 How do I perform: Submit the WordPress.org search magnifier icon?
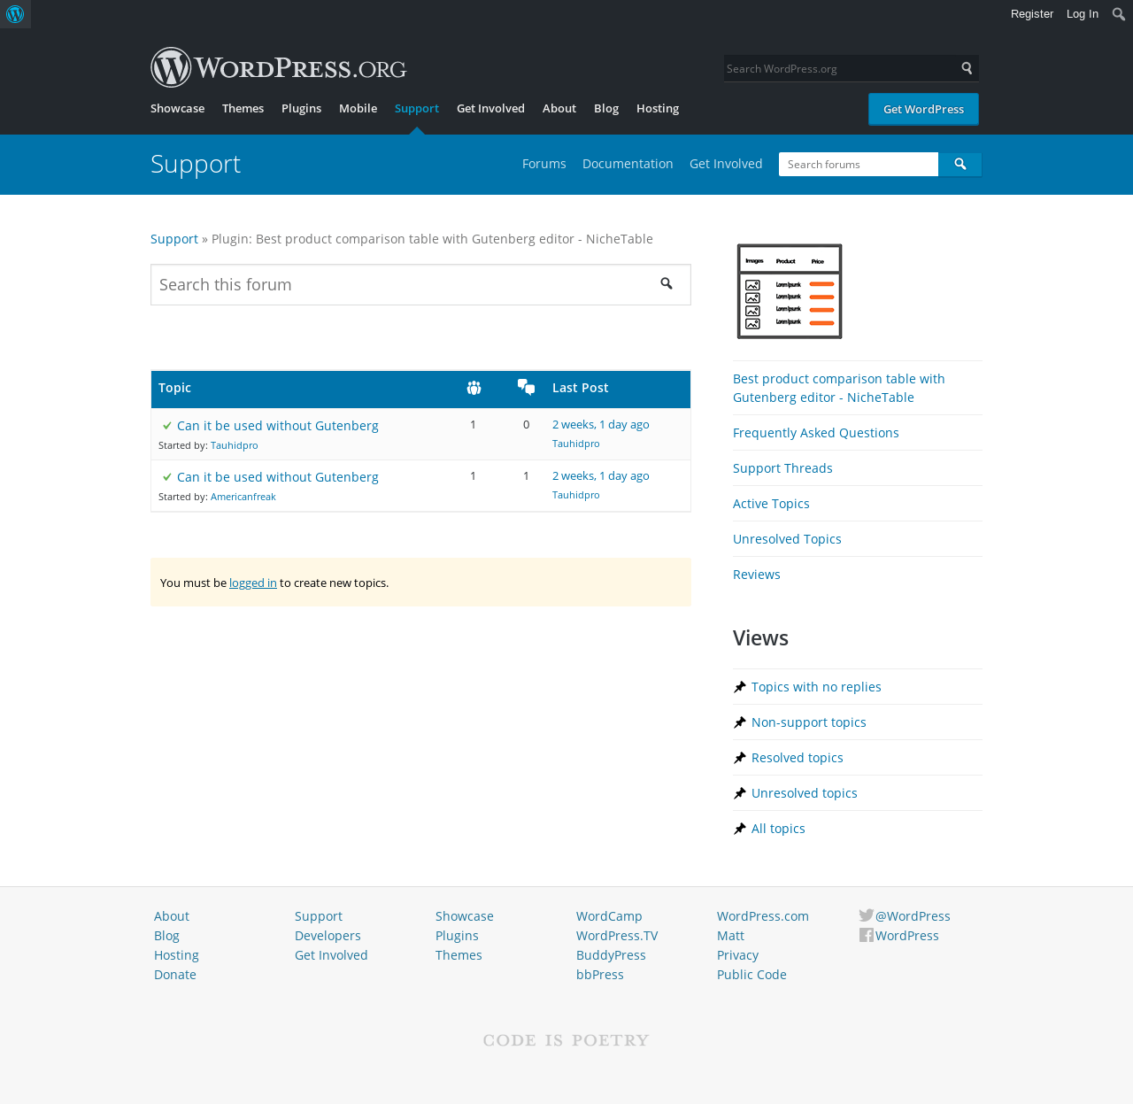click(967, 68)
